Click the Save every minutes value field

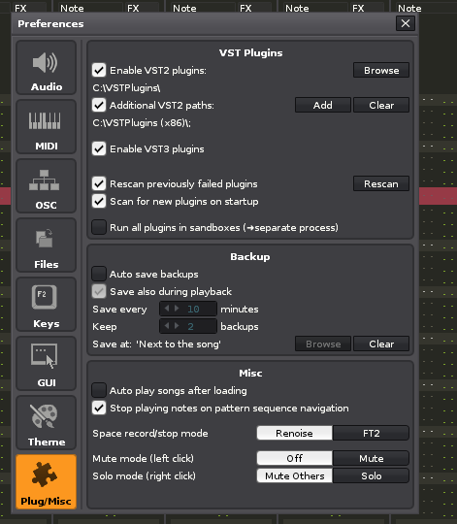[188, 309]
